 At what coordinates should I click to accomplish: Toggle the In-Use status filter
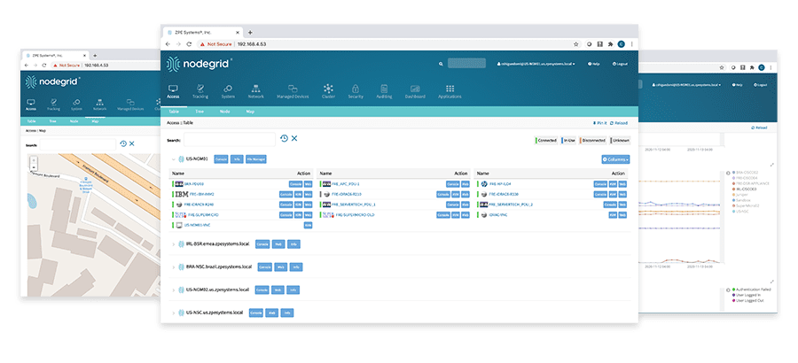568,139
